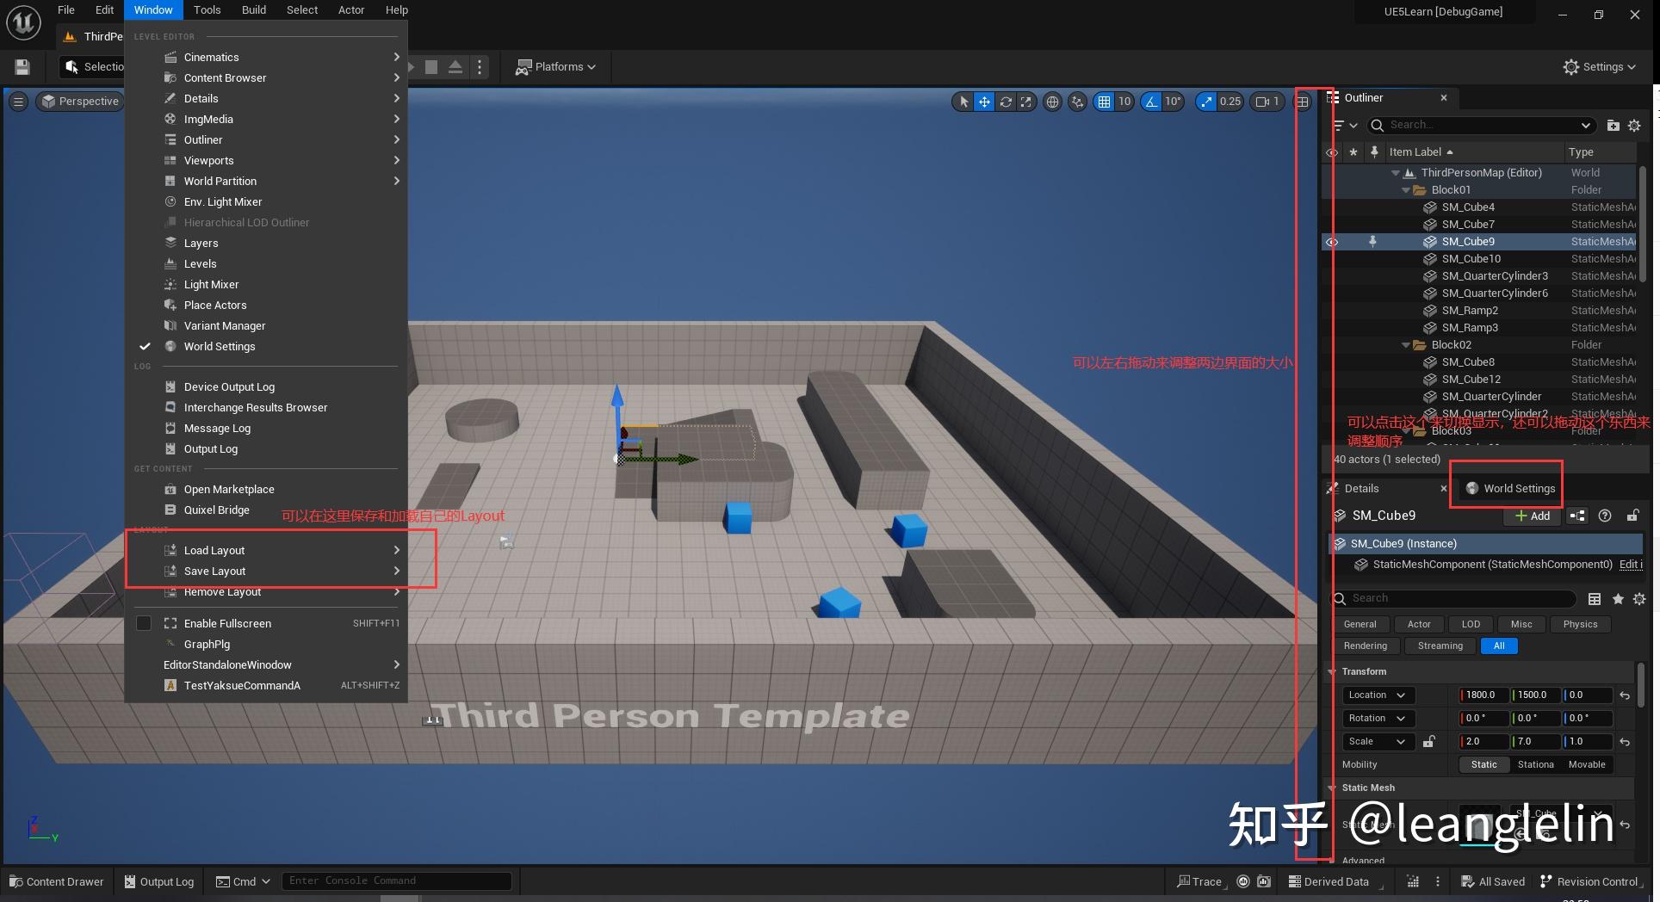Set grid snap size value of 10

[x=1125, y=102]
